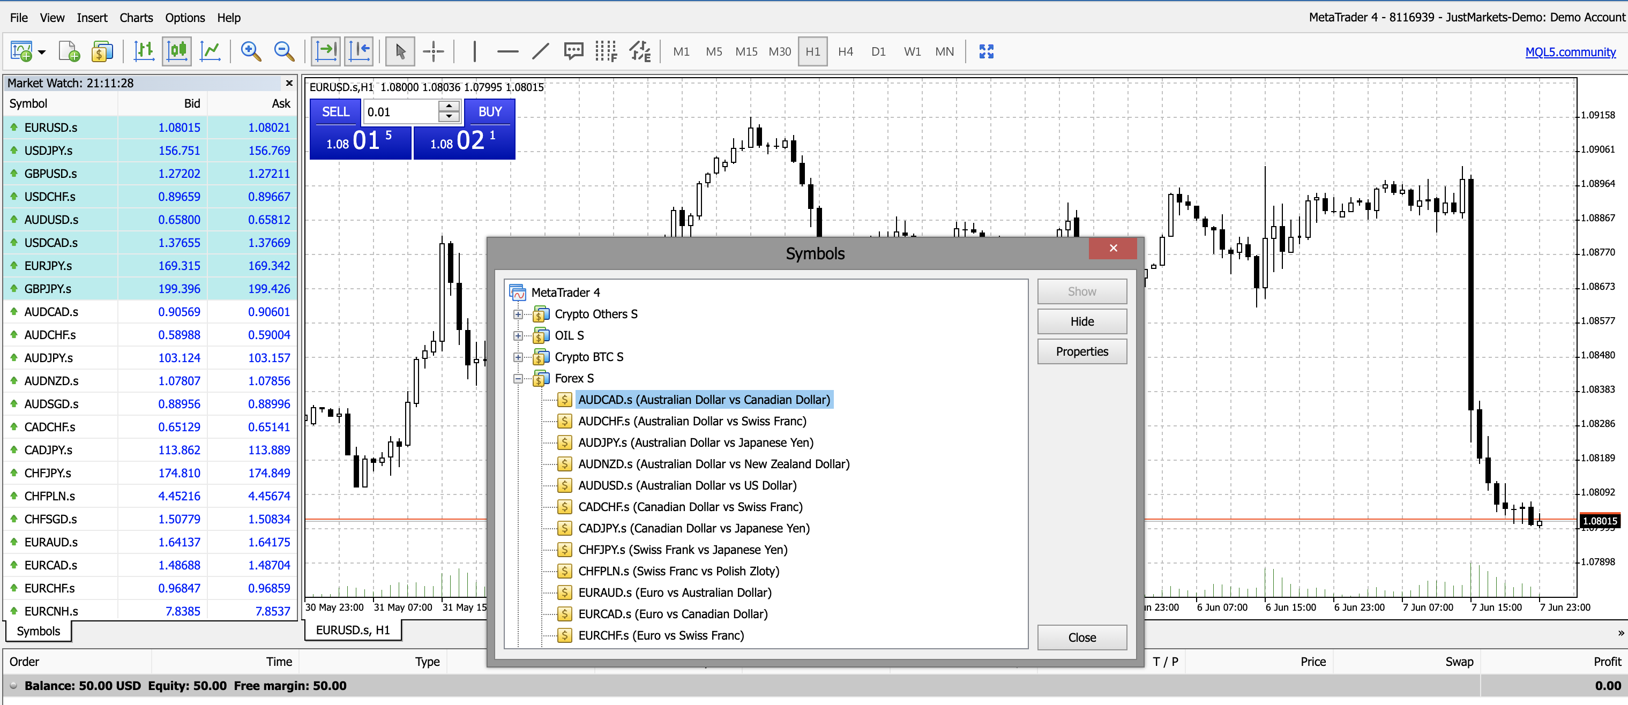
Task: Select GBPJPY.s row in Market Watch
Action: pyautogui.click(x=151, y=289)
